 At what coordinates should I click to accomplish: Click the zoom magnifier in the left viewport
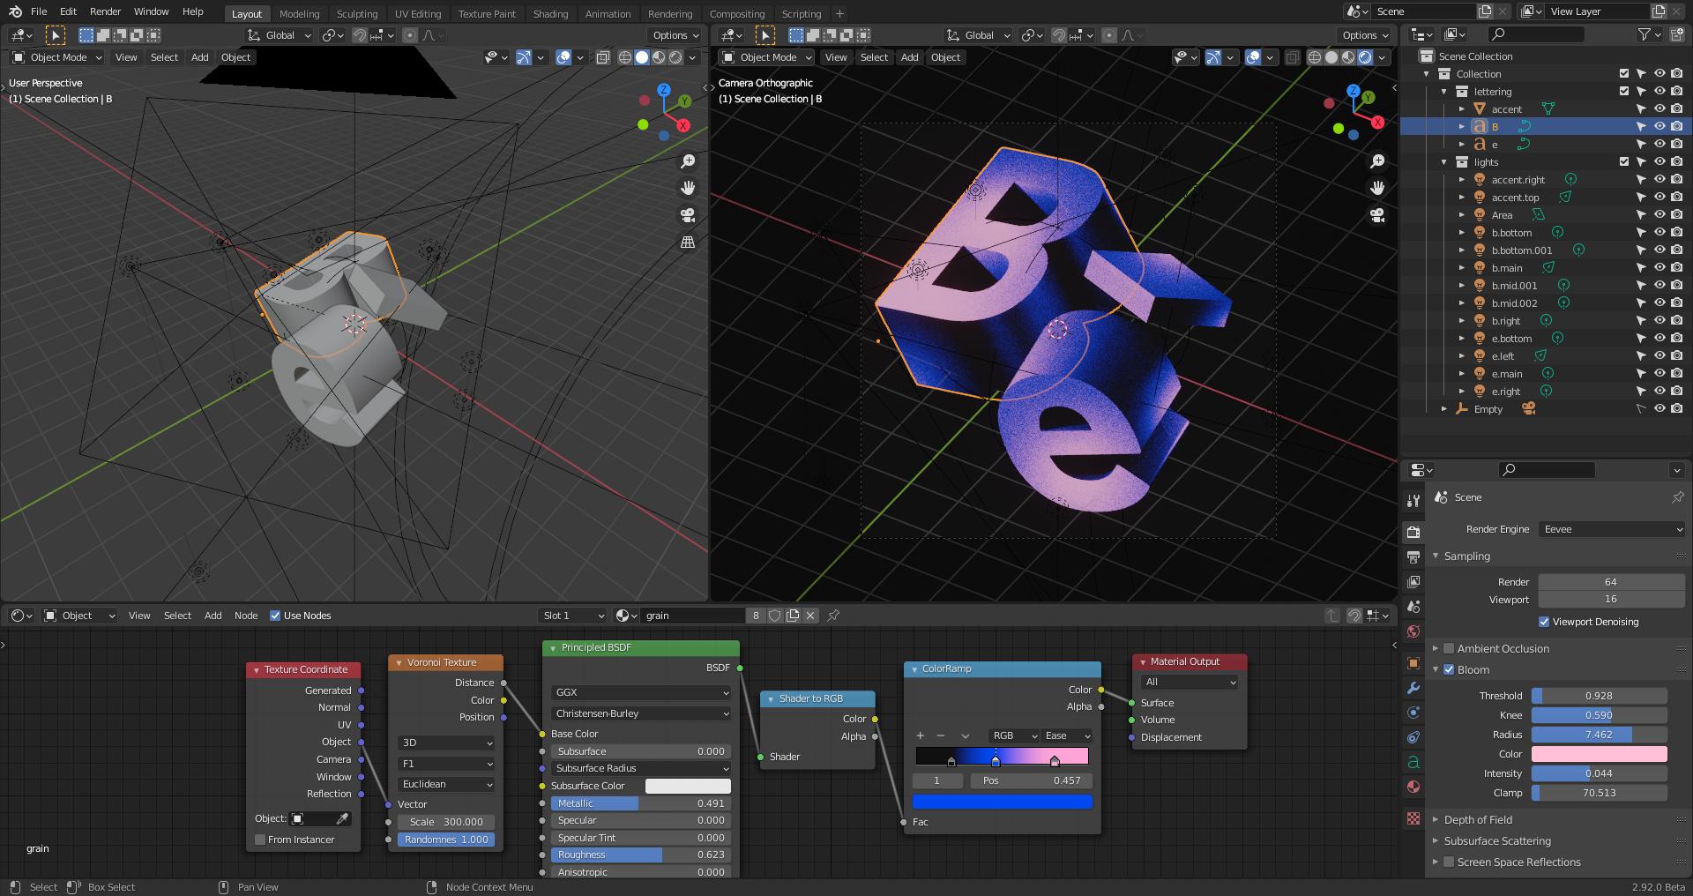coord(688,161)
